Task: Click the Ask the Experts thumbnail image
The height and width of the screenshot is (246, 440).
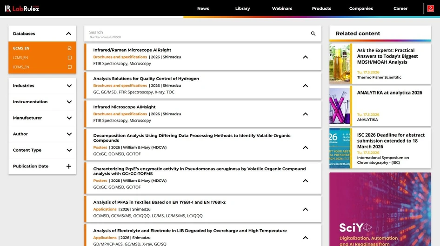Action: (340, 64)
